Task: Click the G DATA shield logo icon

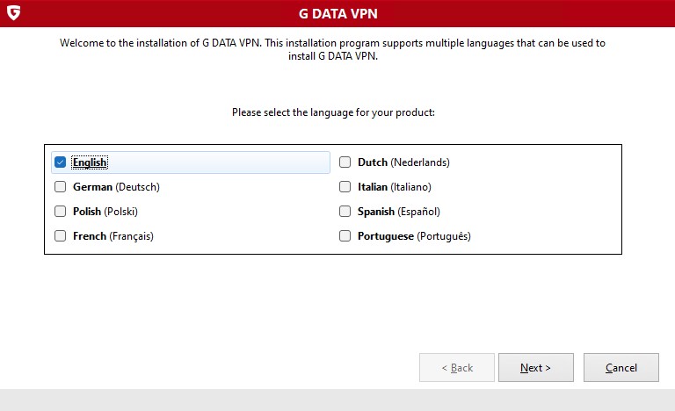Action: tap(14, 13)
